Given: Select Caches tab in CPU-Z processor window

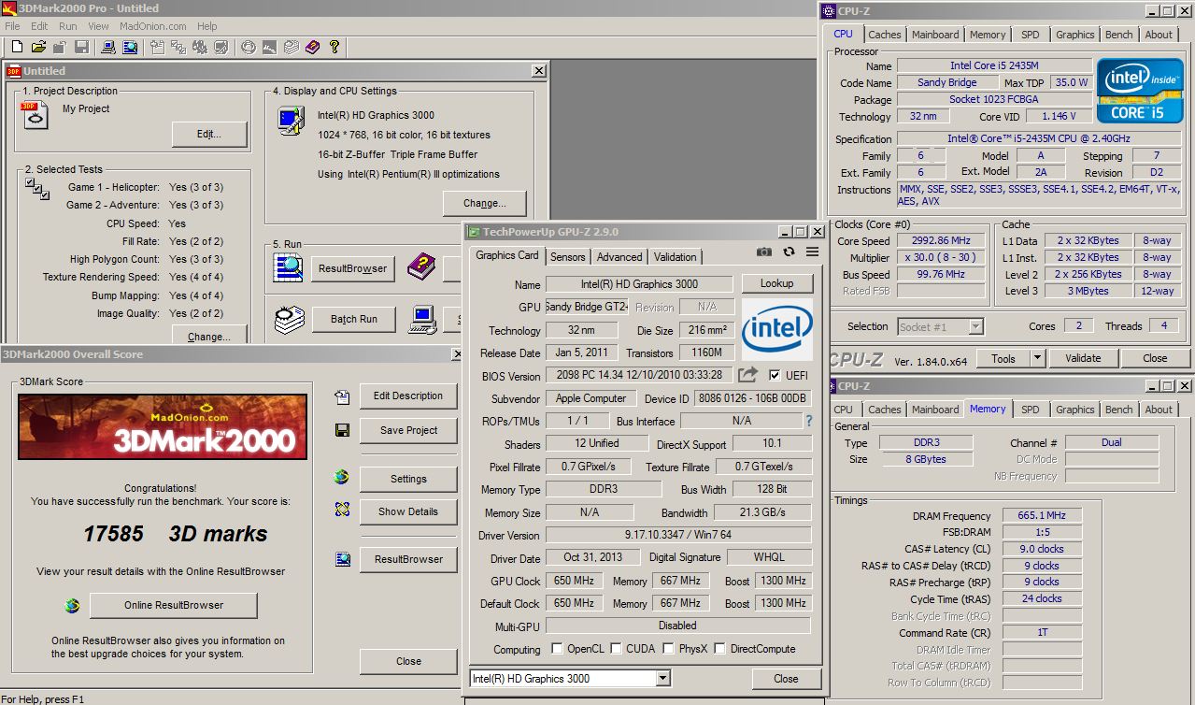Looking at the screenshot, I should (884, 35).
